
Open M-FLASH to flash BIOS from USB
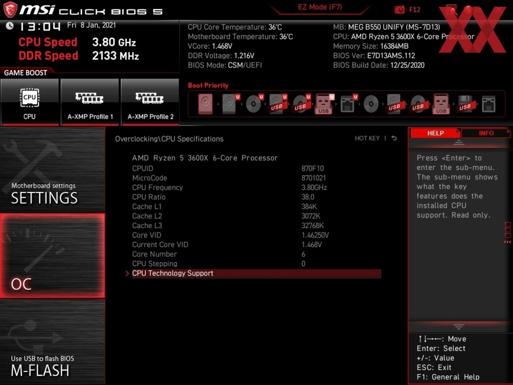click(52, 342)
